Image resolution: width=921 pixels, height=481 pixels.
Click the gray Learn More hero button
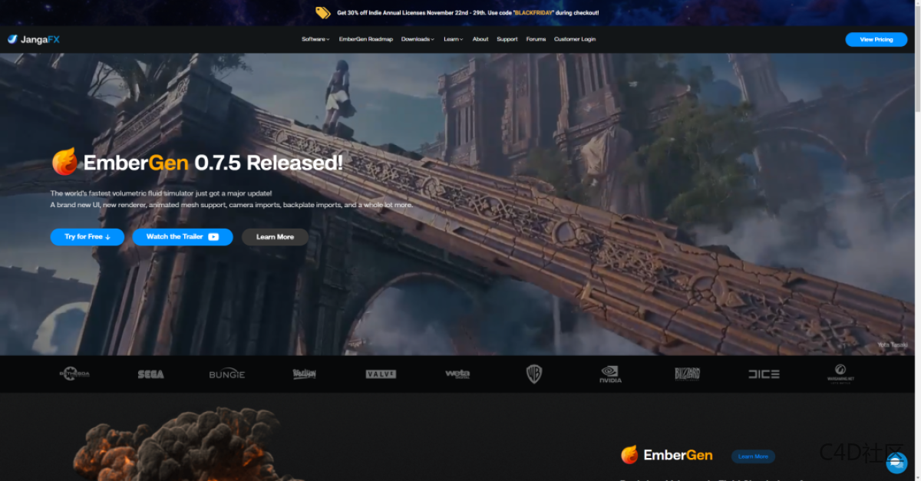[x=275, y=237]
